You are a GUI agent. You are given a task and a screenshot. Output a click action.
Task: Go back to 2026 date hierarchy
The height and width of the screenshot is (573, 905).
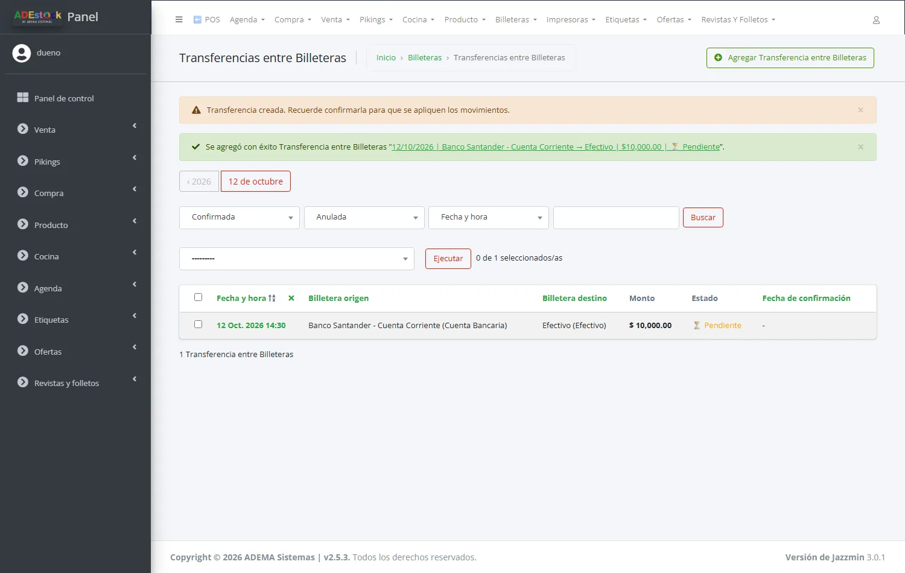coord(199,182)
